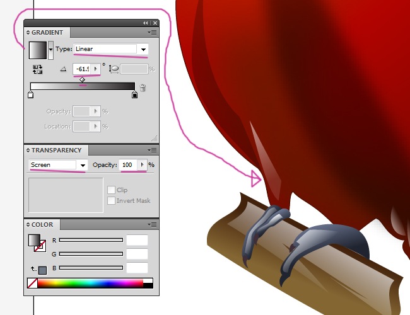Click the gradient angle field showing -61.9

82,69
